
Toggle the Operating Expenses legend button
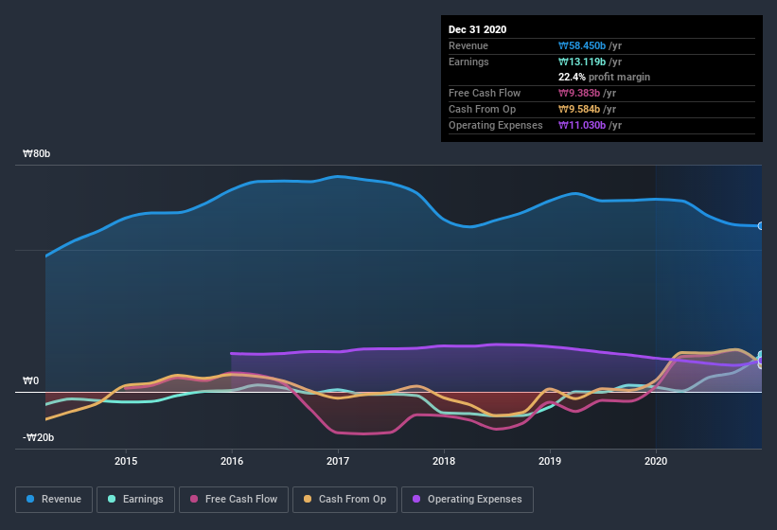(468, 500)
